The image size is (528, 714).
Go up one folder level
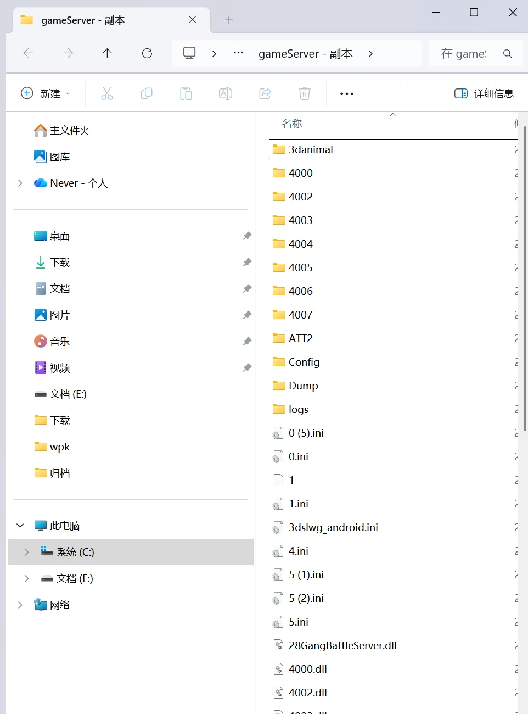(x=107, y=53)
